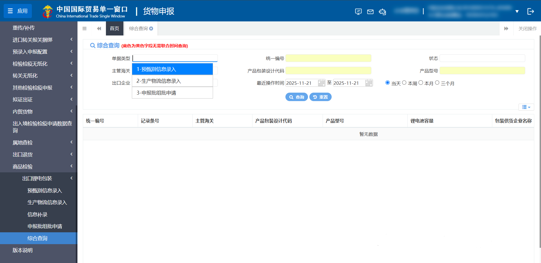Select the 三个月 radio button
Viewport: 541px width, 263px height.
tap(437, 83)
